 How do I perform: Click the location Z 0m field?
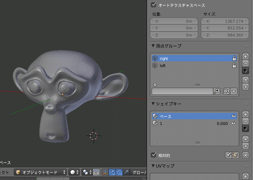click(x=174, y=35)
